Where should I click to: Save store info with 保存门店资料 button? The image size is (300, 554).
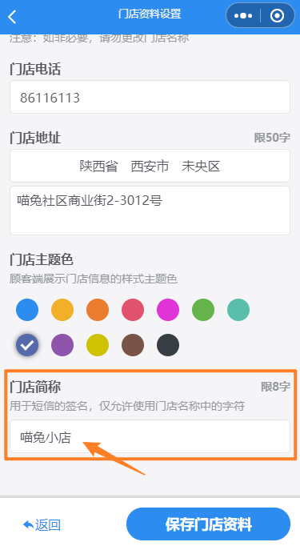click(x=208, y=524)
